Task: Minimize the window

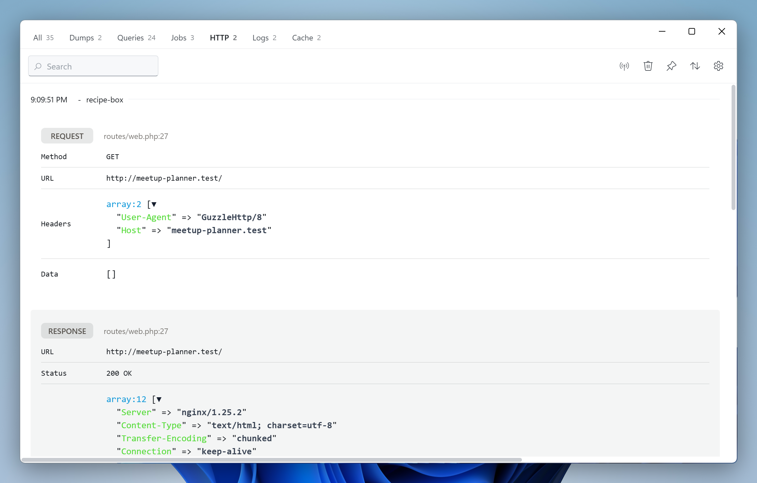Action: [662, 31]
